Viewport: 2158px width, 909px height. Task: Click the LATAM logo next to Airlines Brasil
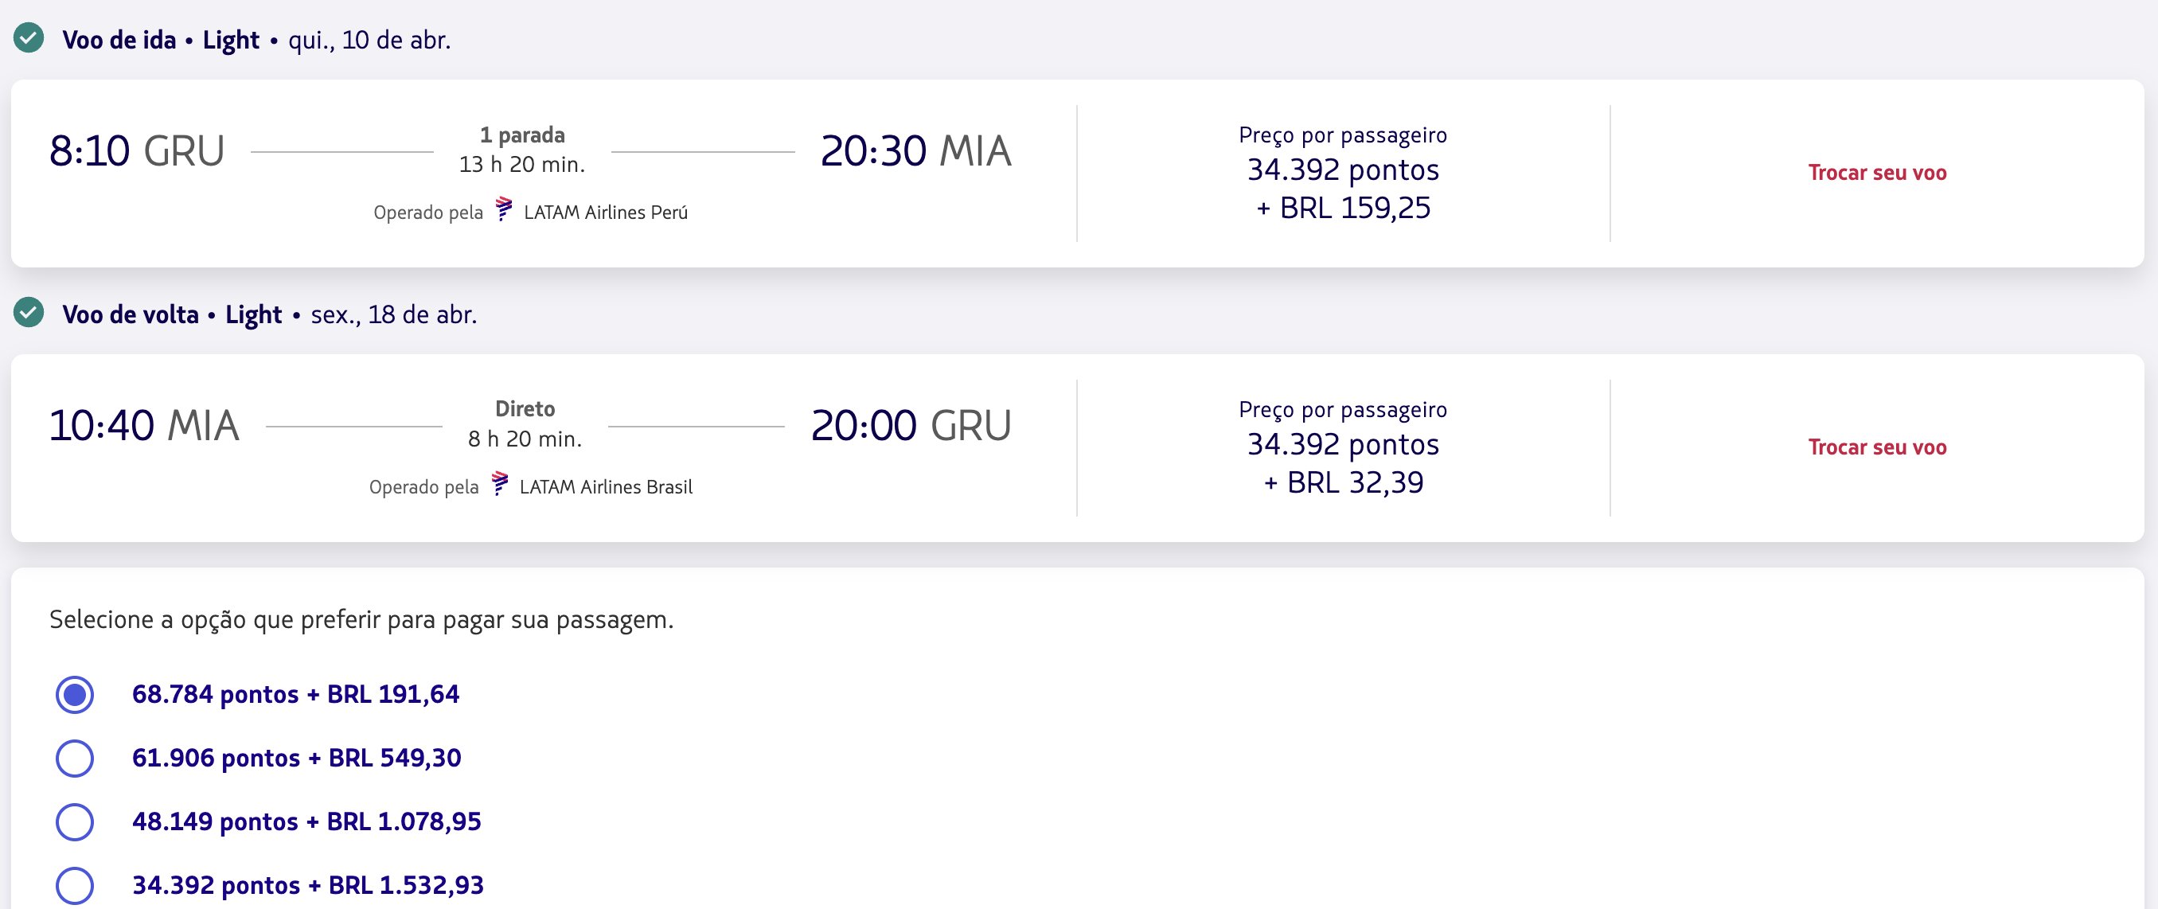(x=499, y=484)
